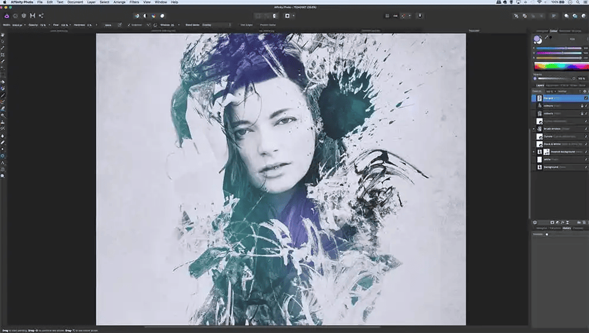Select the Clone Brush stamp tool

click(x=2, y=122)
